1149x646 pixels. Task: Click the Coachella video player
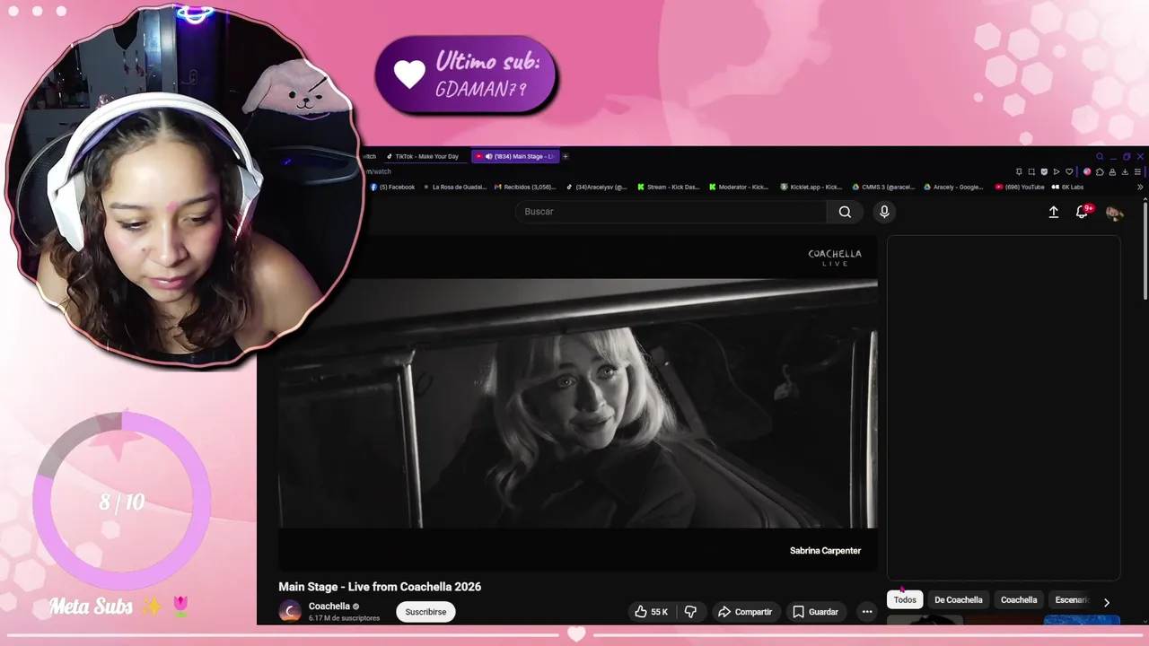578,402
